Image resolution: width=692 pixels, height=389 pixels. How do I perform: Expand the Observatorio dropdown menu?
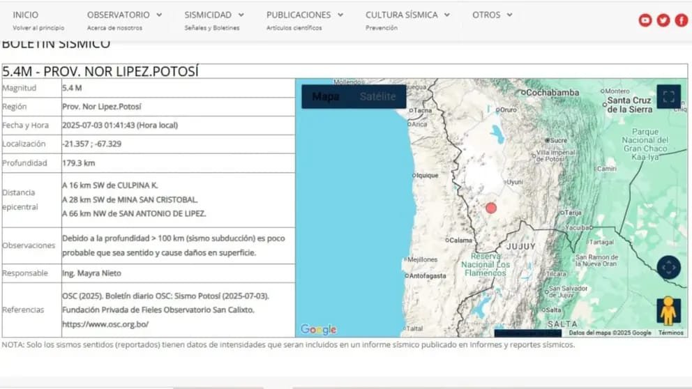point(124,15)
